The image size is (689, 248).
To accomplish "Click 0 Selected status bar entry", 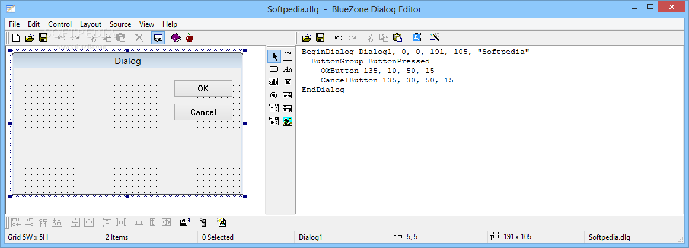I will (x=218, y=237).
